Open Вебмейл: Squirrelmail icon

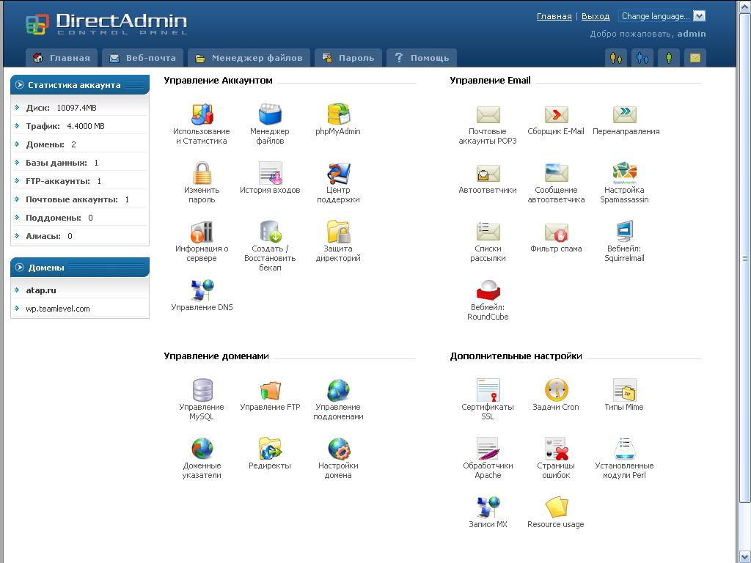pyautogui.click(x=624, y=232)
